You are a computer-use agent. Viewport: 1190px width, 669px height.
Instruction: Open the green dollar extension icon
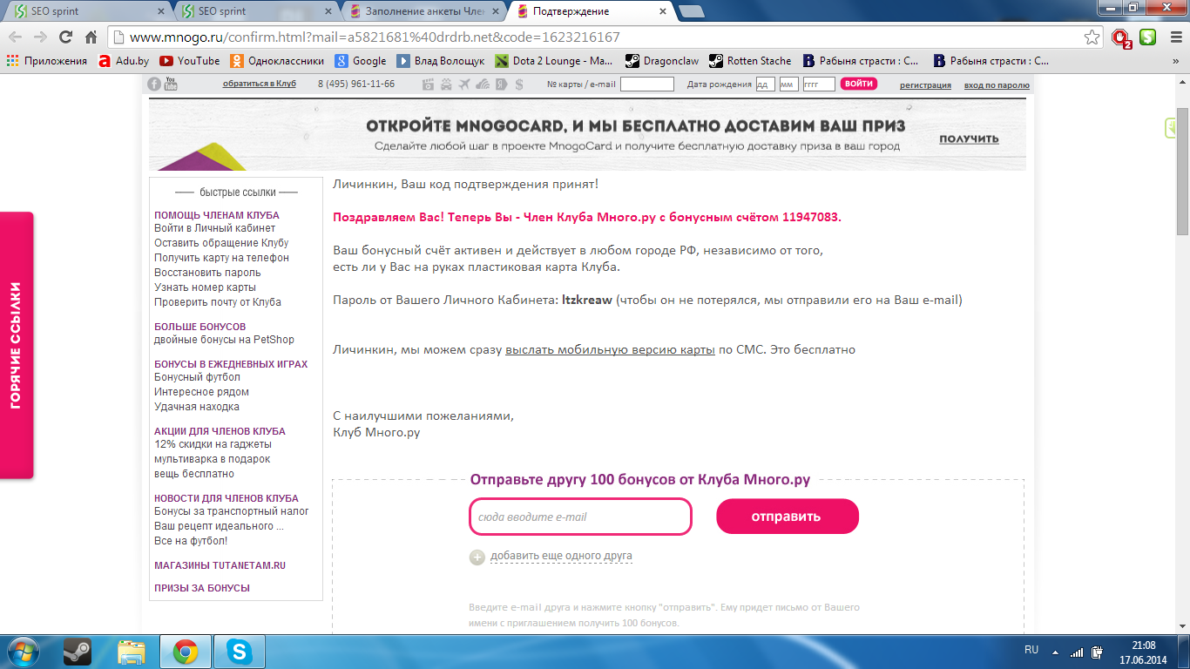pyautogui.click(x=1148, y=37)
